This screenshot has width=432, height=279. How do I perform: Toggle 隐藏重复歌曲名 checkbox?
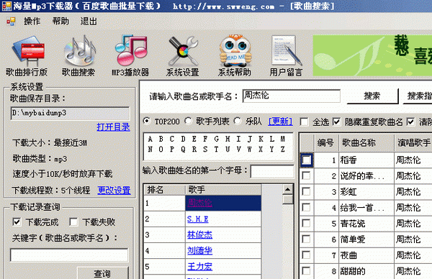(x=337, y=122)
